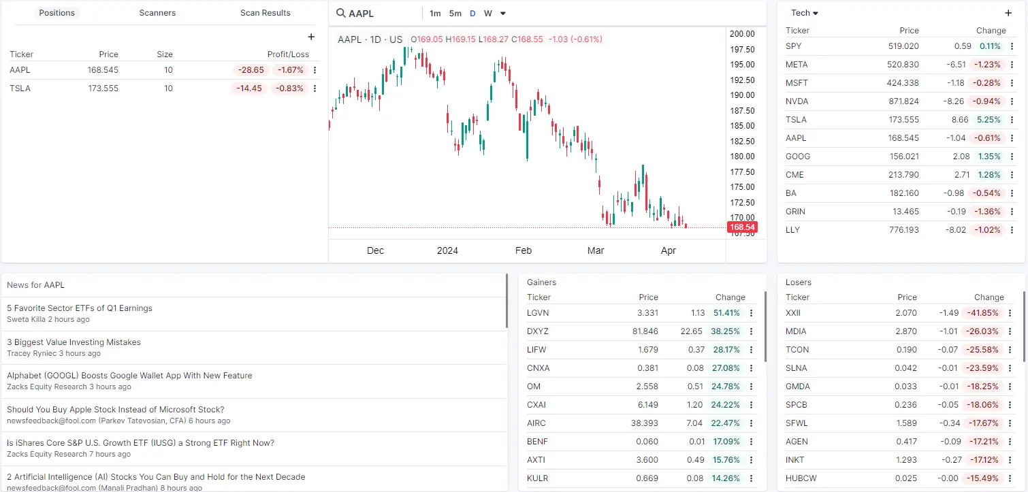Select the W weekly timeframe
Screen dimensions: 1028x492
click(x=487, y=13)
